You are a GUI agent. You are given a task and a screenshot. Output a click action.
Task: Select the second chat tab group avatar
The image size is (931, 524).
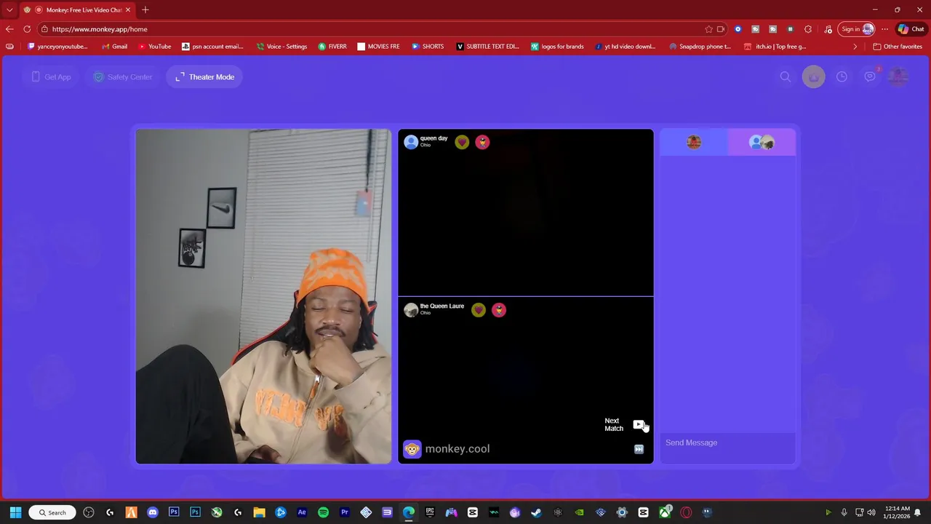point(762,142)
